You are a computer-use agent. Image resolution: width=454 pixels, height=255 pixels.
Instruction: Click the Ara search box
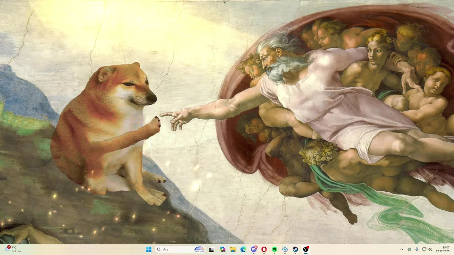[181, 249]
